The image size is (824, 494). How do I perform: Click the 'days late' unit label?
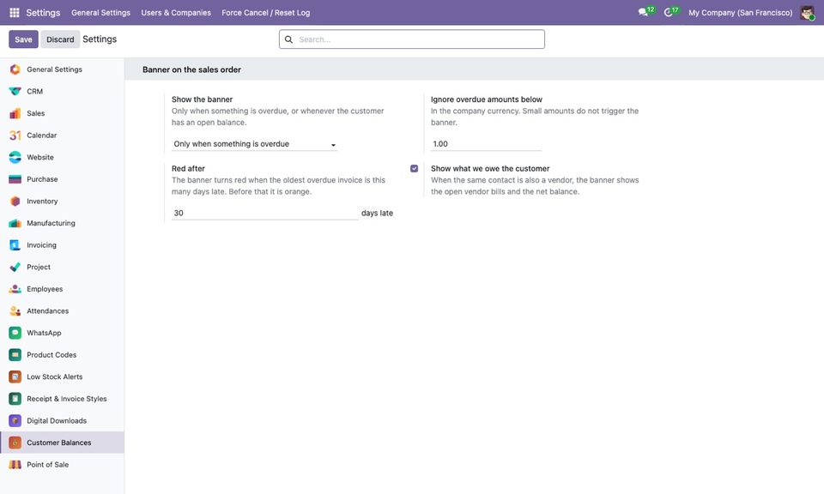(x=377, y=214)
